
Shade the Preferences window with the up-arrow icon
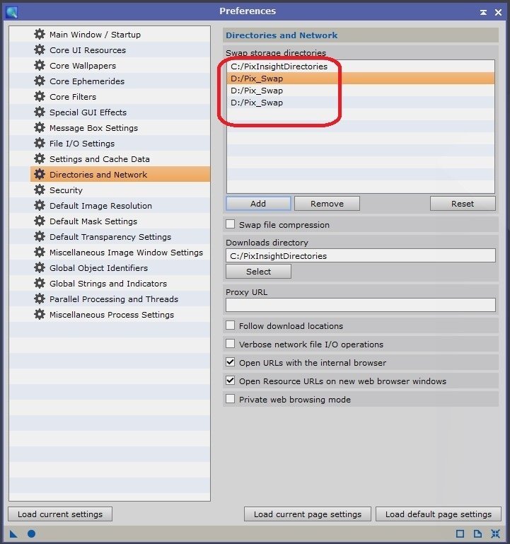point(483,12)
